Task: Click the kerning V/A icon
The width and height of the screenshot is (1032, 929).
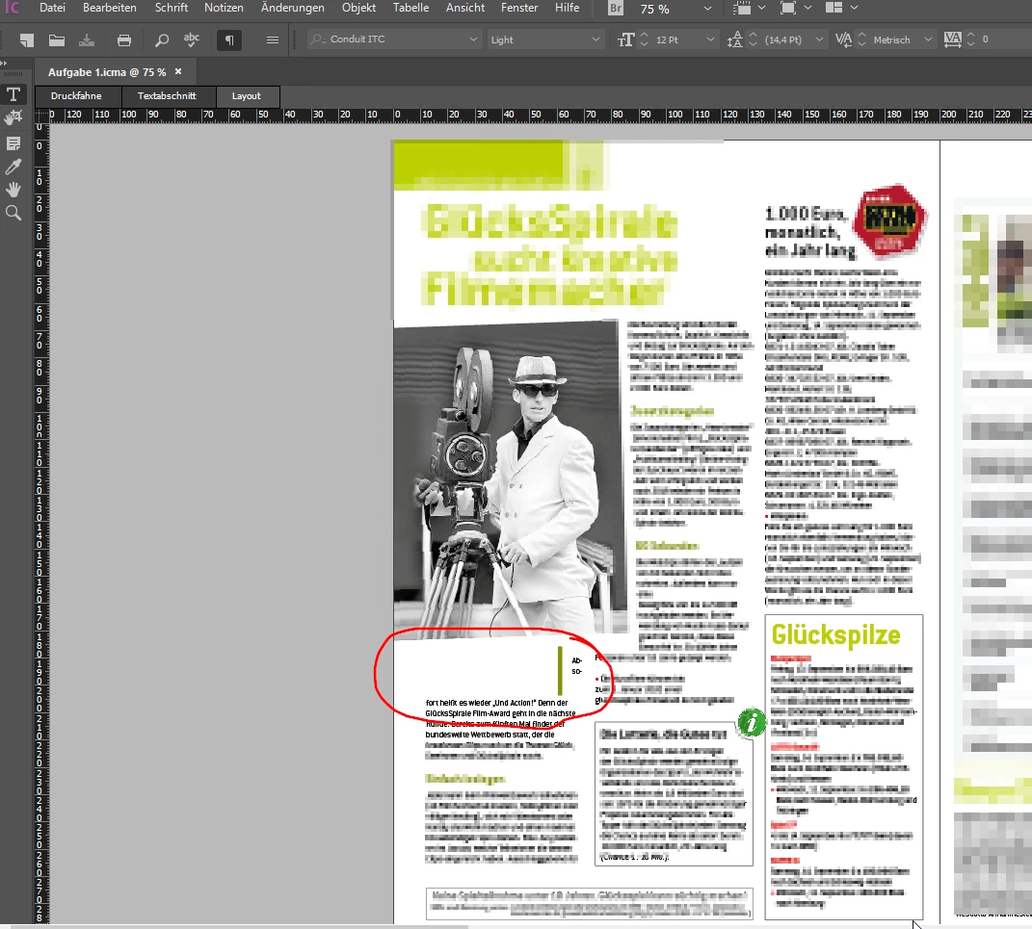Action: point(843,39)
